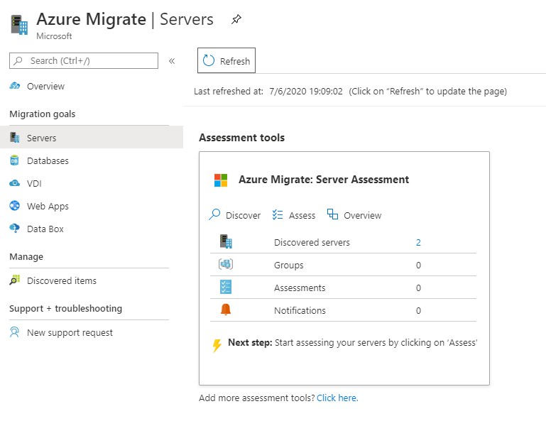
Task: Click the lightning bolt Next step icon
Action: click(217, 346)
